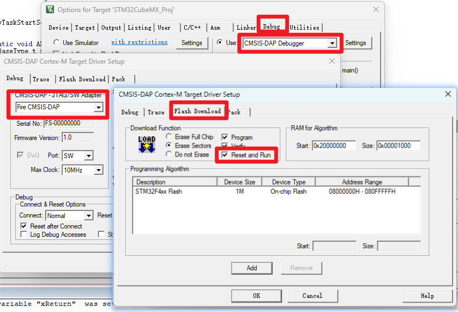Close the back CMSIS-DAP driver setup dialog

332,61
